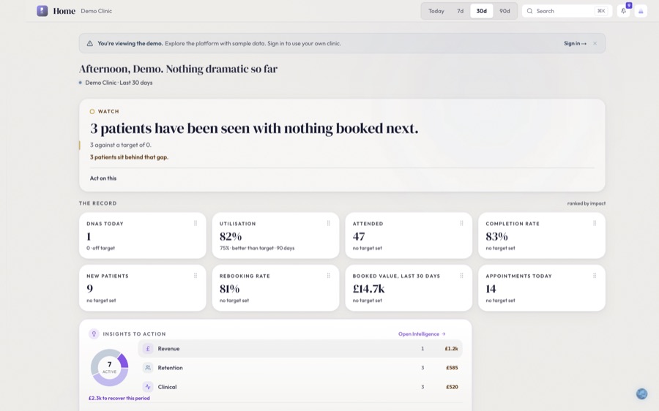659x411 pixels.
Task: Select the 90d time range
Action: point(505,11)
